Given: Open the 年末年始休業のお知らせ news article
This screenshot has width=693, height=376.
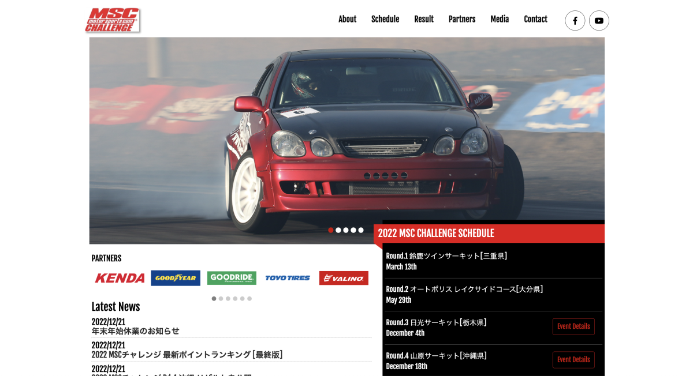Looking at the screenshot, I should 135,332.
